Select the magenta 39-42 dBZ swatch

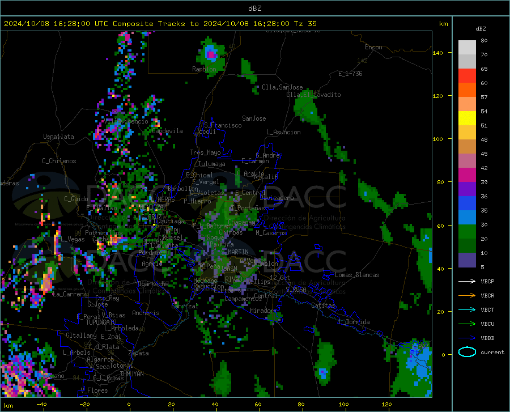467,175
